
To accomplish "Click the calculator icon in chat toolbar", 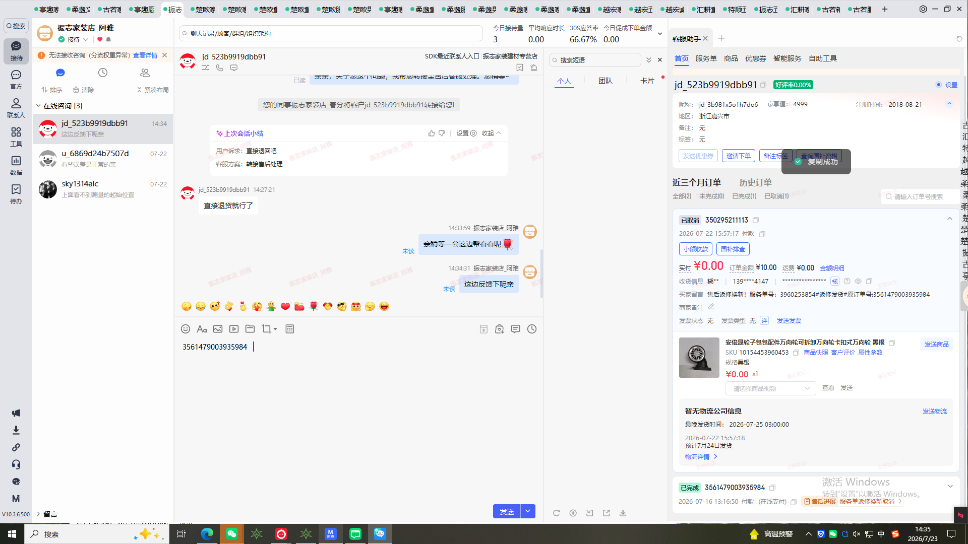I will click(290, 329).
